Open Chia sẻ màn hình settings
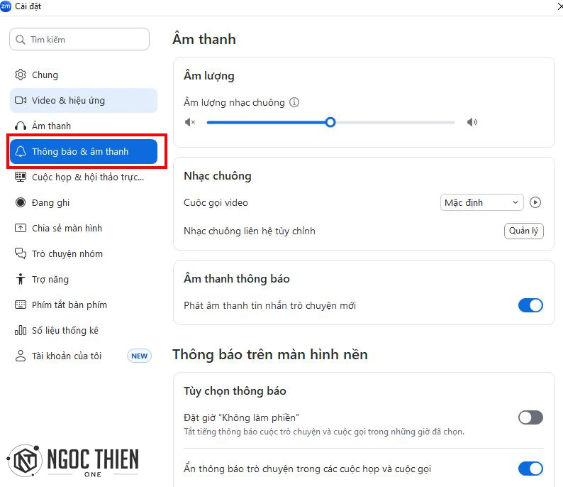 [83, 228]
